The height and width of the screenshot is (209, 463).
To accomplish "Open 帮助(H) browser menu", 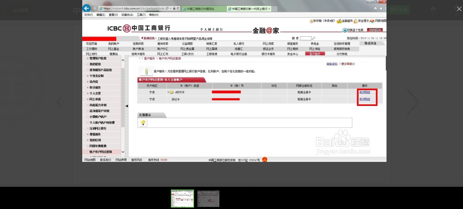I will [x=154, y=15].
